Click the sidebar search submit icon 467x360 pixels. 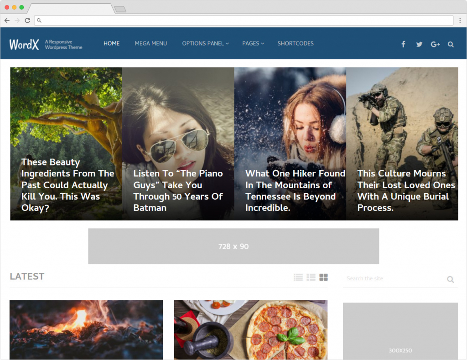[x=450, y=279]
